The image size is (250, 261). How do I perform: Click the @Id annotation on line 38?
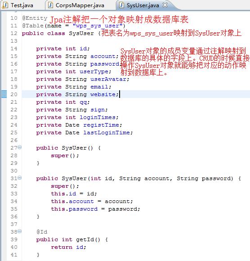tap(42, 232)
